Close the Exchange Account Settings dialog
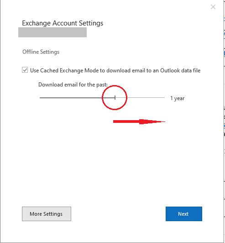225x243 pixels. [213, 7]
